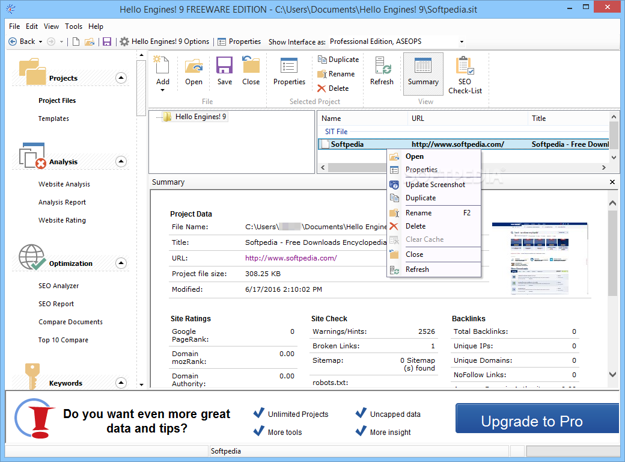Screen dimensions: 625x462
Task: Open the SEO Check-List view
Action: [465, 75]
